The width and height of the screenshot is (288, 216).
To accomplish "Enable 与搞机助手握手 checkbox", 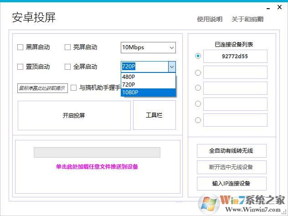I will 73,87.
